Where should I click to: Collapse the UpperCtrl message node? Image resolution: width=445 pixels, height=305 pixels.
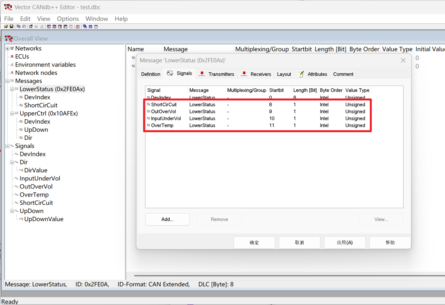(12, 114)
